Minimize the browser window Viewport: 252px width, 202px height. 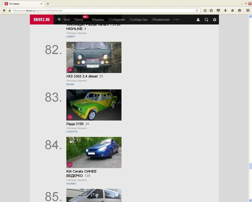tap(242, 4)
